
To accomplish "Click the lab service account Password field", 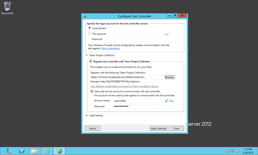I will tap(138, 107).
